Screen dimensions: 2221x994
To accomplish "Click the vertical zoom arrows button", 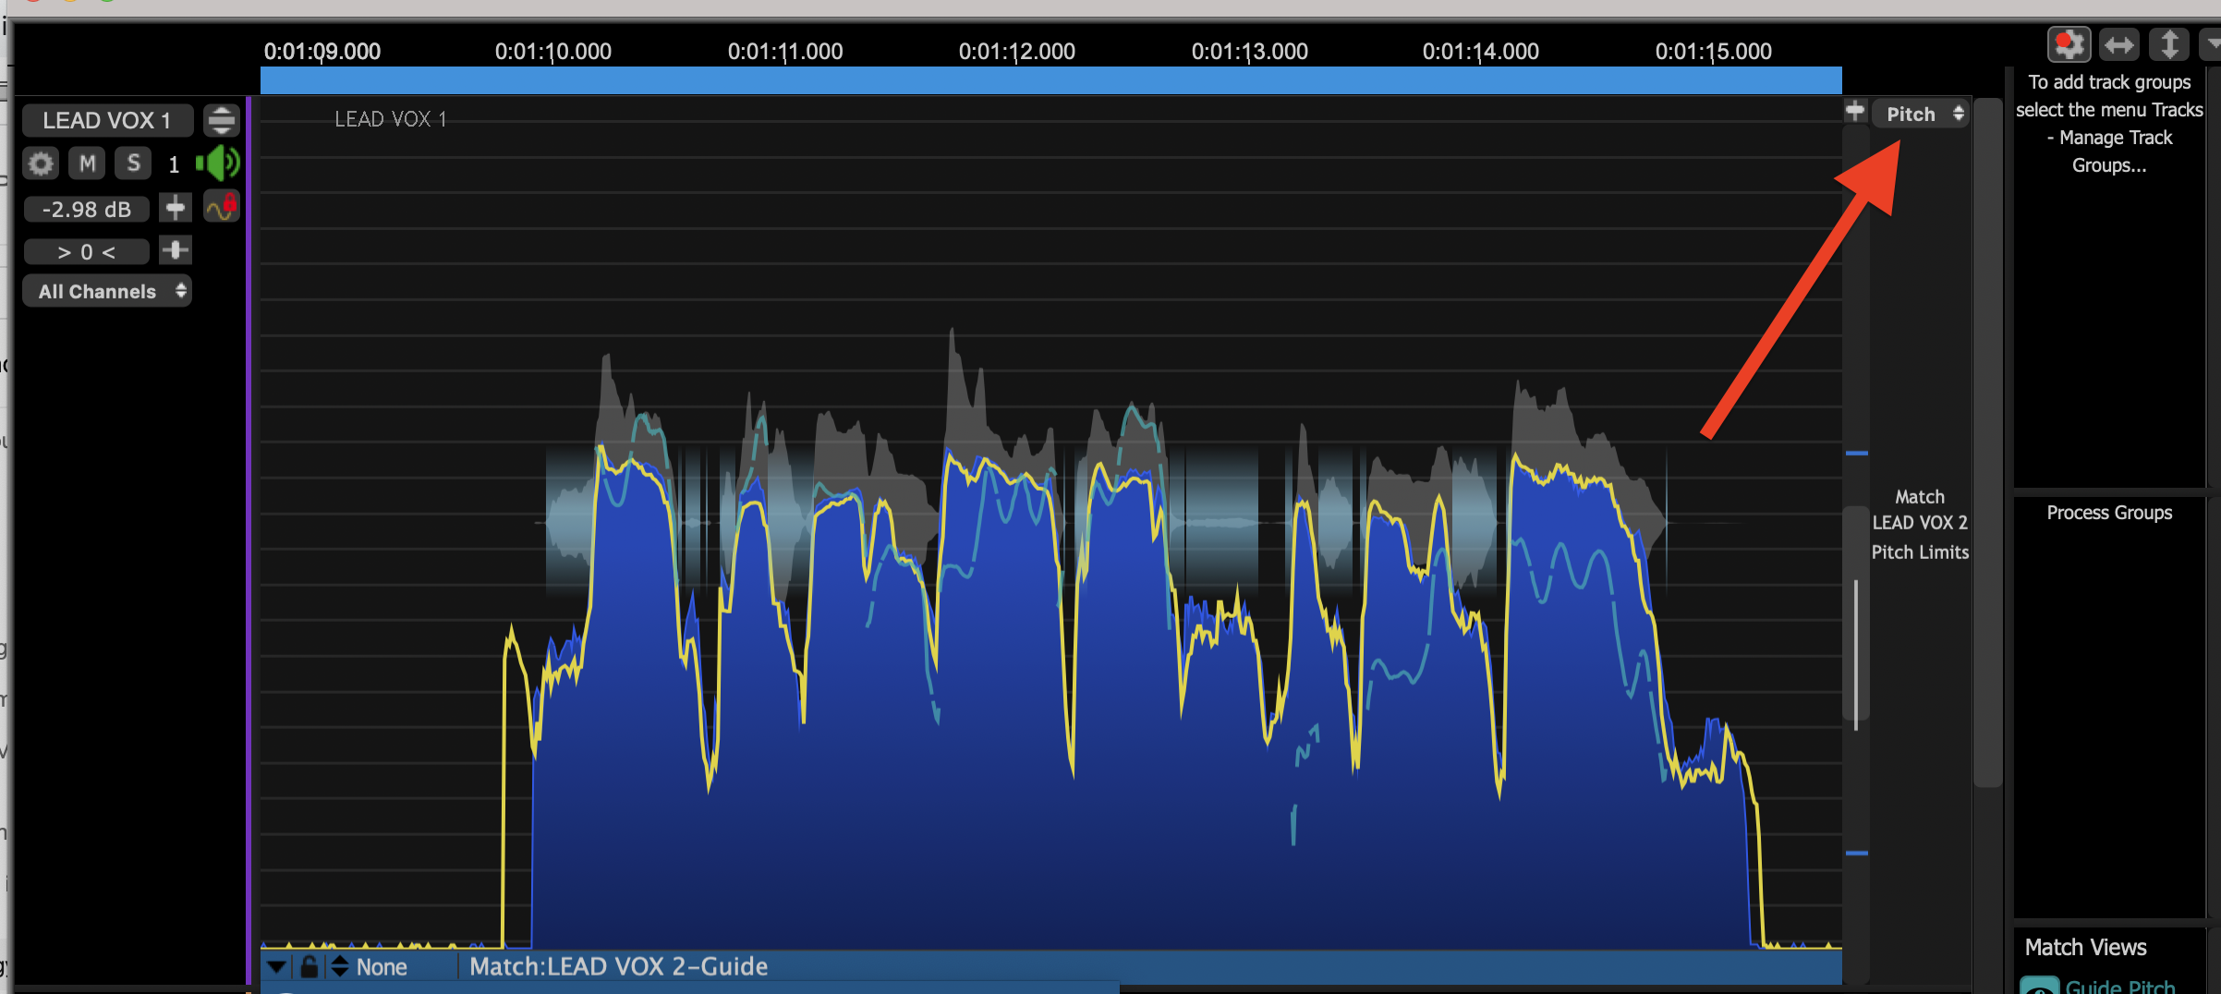I will tap(2168, 44).
